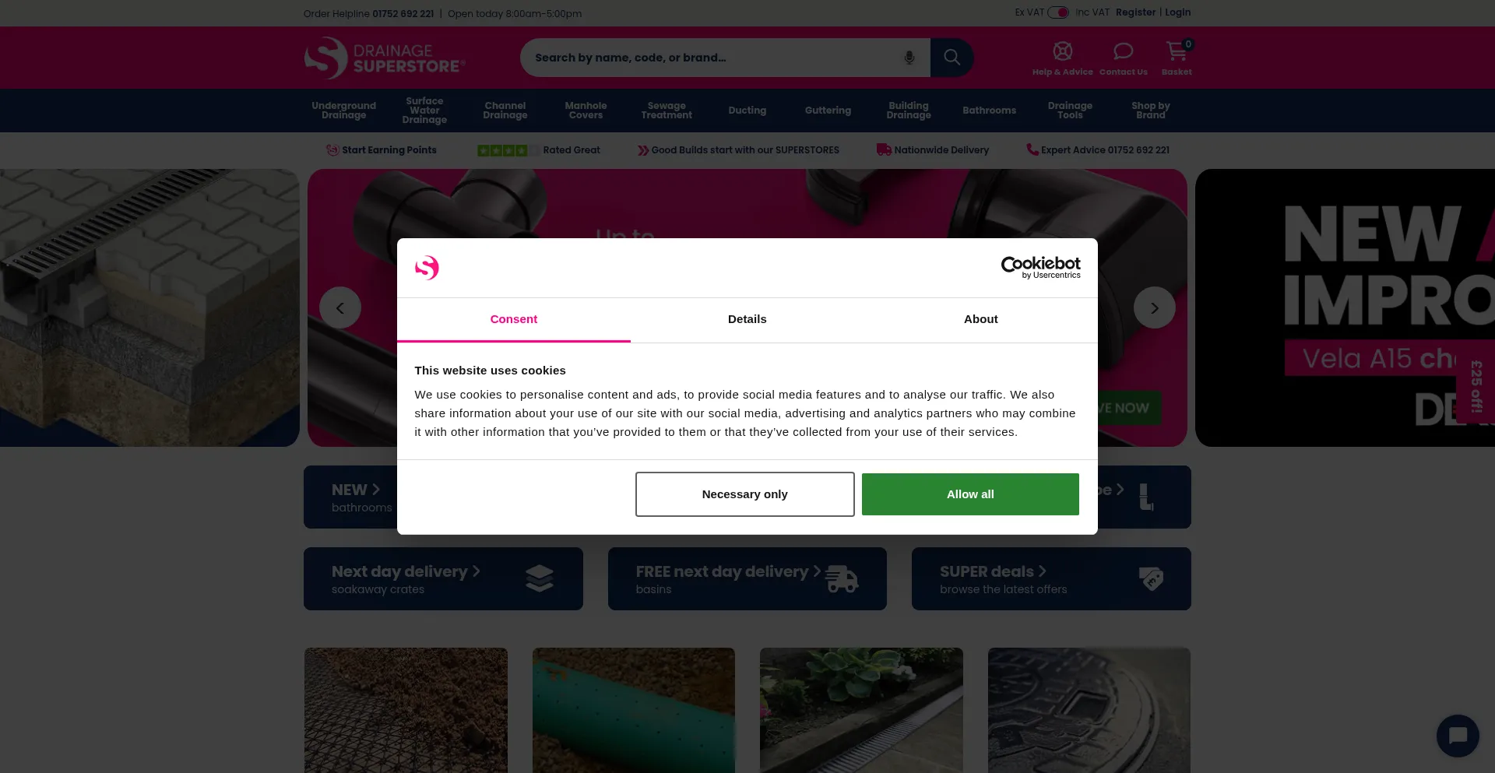Open the shopping Basket cart icon
This screenshot has width=1495, height=773.
pos(1177,51)
